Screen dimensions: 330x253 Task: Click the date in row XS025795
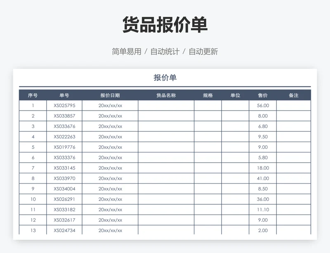[110, 106]
